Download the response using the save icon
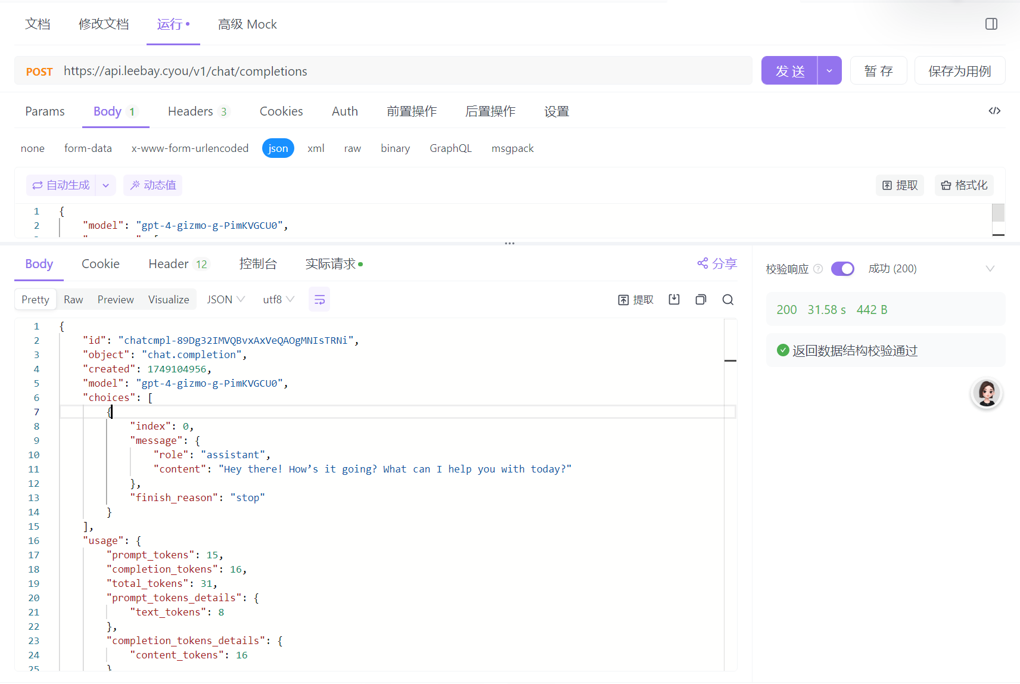 click(674, 300)
